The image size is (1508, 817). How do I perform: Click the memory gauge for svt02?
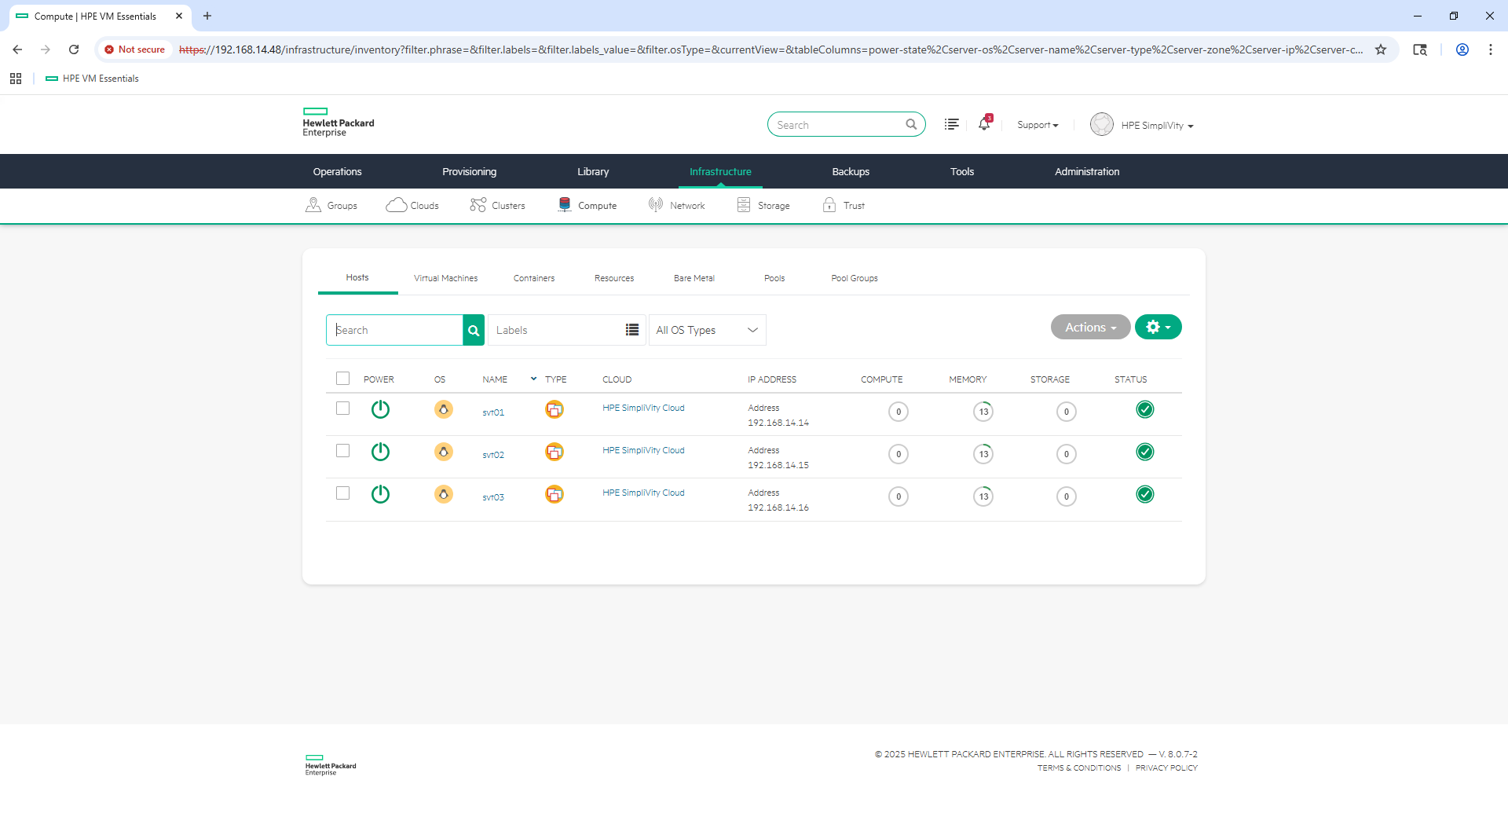coord(983,454)
